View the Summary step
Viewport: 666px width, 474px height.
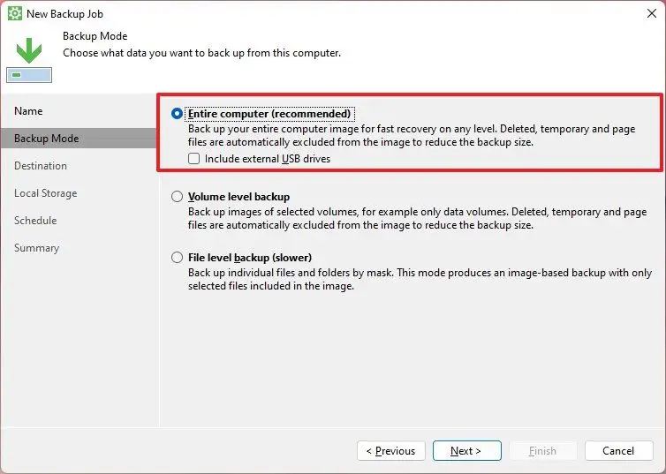[x=36, y=248]
